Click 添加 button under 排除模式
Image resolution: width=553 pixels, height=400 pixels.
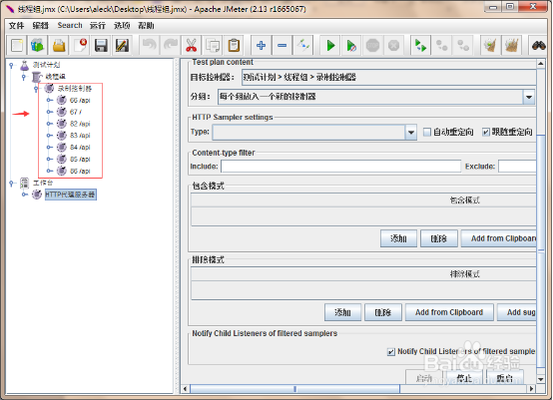342,312
